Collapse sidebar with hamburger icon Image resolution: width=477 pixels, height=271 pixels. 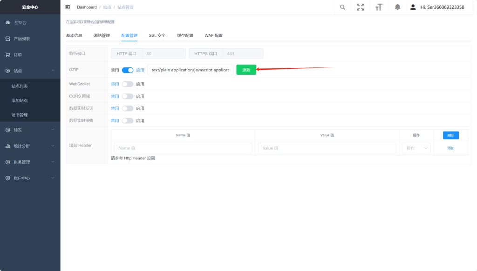click(x=68, y=7)
